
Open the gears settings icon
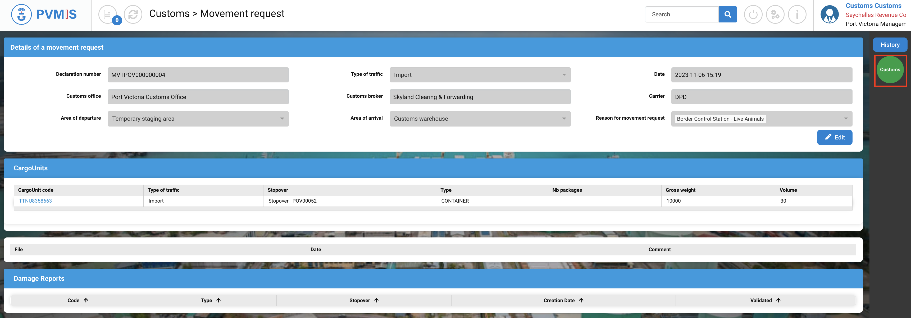(x=775, y=15)
